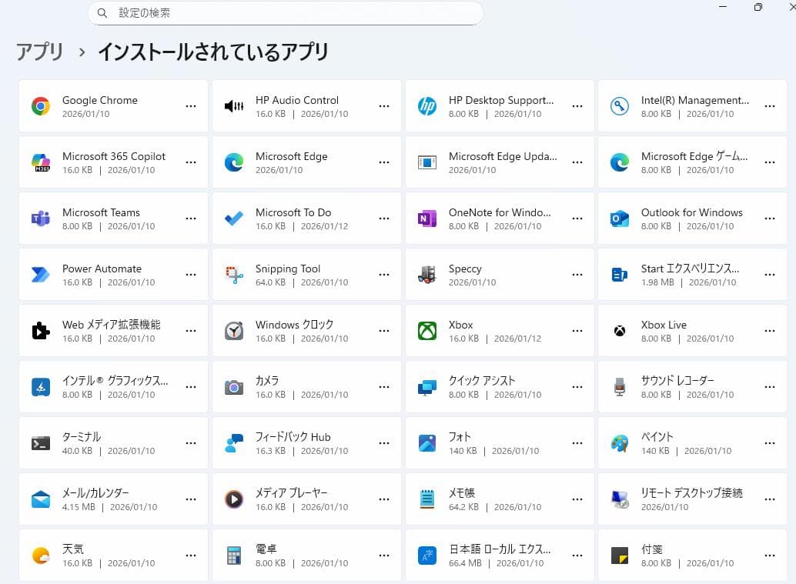This screenshot has height=584, width=796.
Task: Select the Outlook for Windows icon
Action: coord(619,218)
